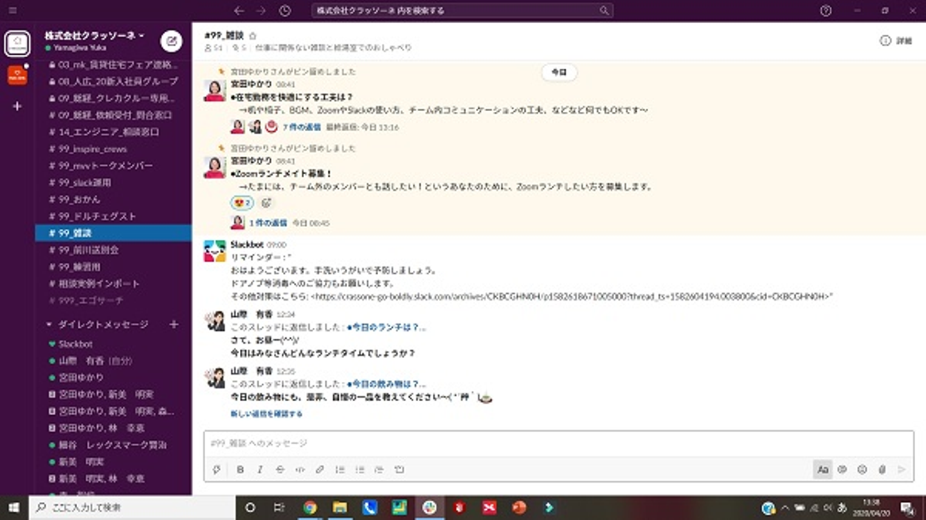Compose a new message with the pencil icon
Screen dimensions: 926x520
(x=171, y=41)
